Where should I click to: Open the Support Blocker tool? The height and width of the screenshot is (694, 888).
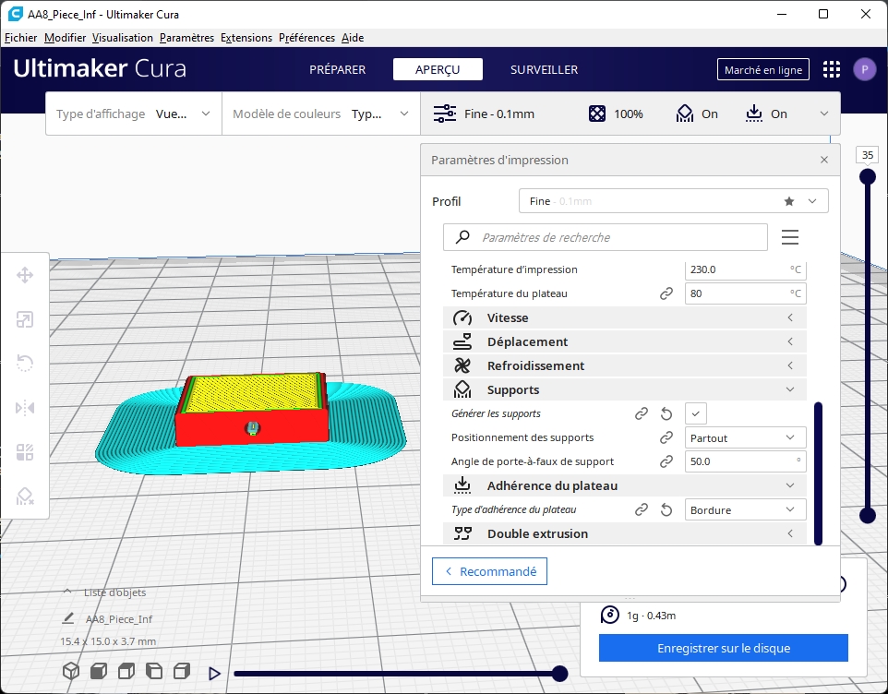(25, 497)
